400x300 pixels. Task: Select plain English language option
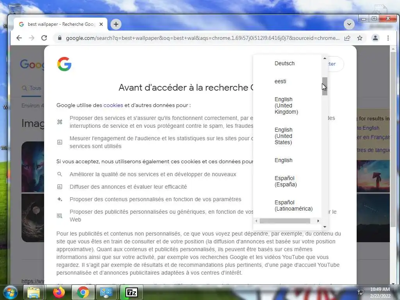pyautogui.click(x=284, y=160)
